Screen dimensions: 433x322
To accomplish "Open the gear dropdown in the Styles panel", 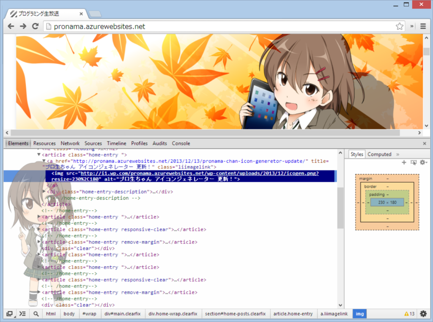I will click(424, 162).
